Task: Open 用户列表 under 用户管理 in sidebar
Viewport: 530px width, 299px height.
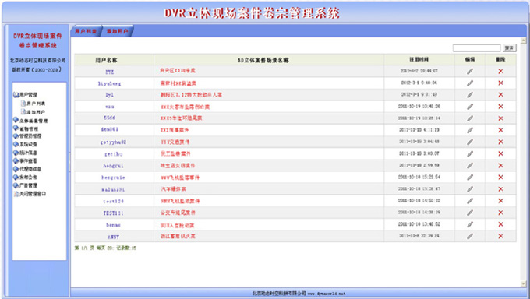Action: [x=36, y=104]
